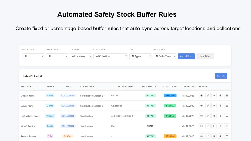Refresh the rules list
Screen dimensions: 251x141
(x=221, y=76)
